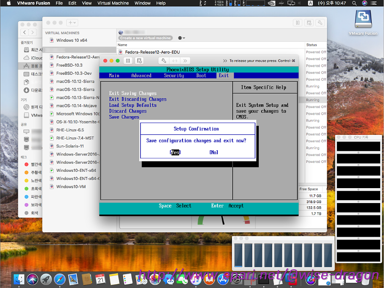Screen dimensions: 384x288
Task: Open the Apple menu
Action: pos(9,3)
